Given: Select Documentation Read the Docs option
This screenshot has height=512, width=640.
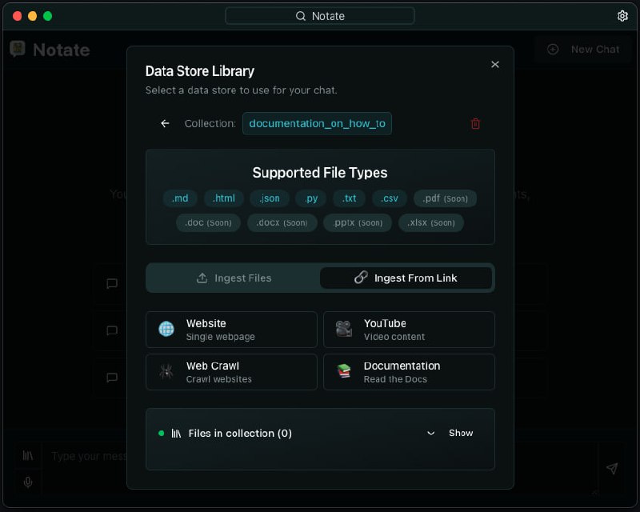Looking at the screenshot, I should 409,372.
